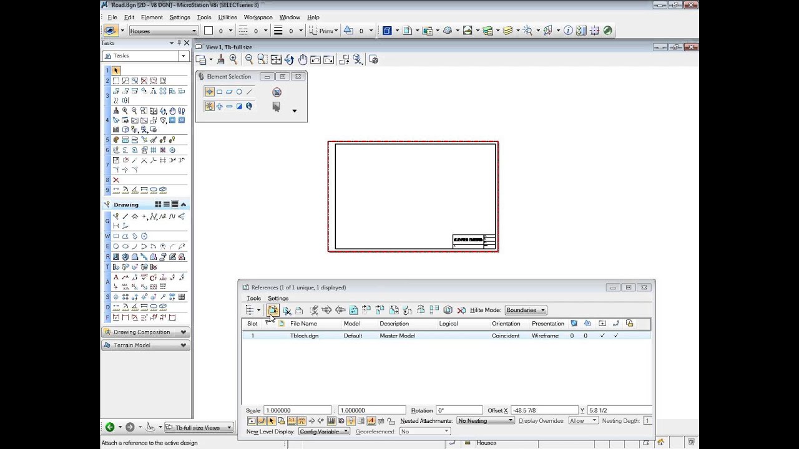Click the Zoom Out magnifier icon in View toolbar
Screen dimensions: 799x449
(249, 59)
